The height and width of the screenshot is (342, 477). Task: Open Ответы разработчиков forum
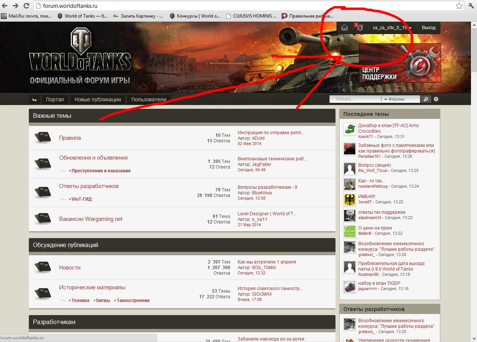(89, 186)
